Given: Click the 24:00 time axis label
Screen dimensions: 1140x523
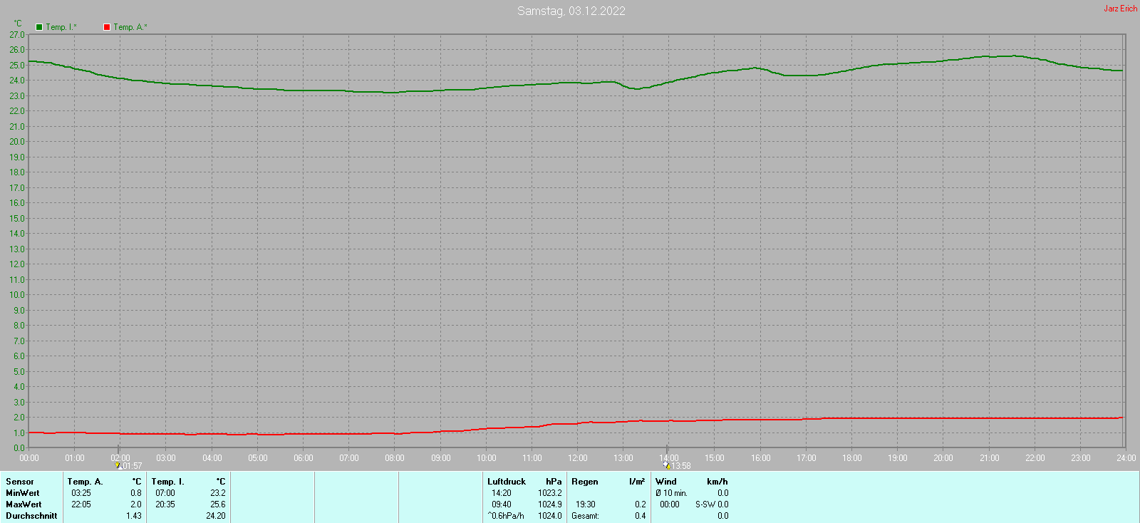Looking at the screenshot, I should [x=1126, y=458].
